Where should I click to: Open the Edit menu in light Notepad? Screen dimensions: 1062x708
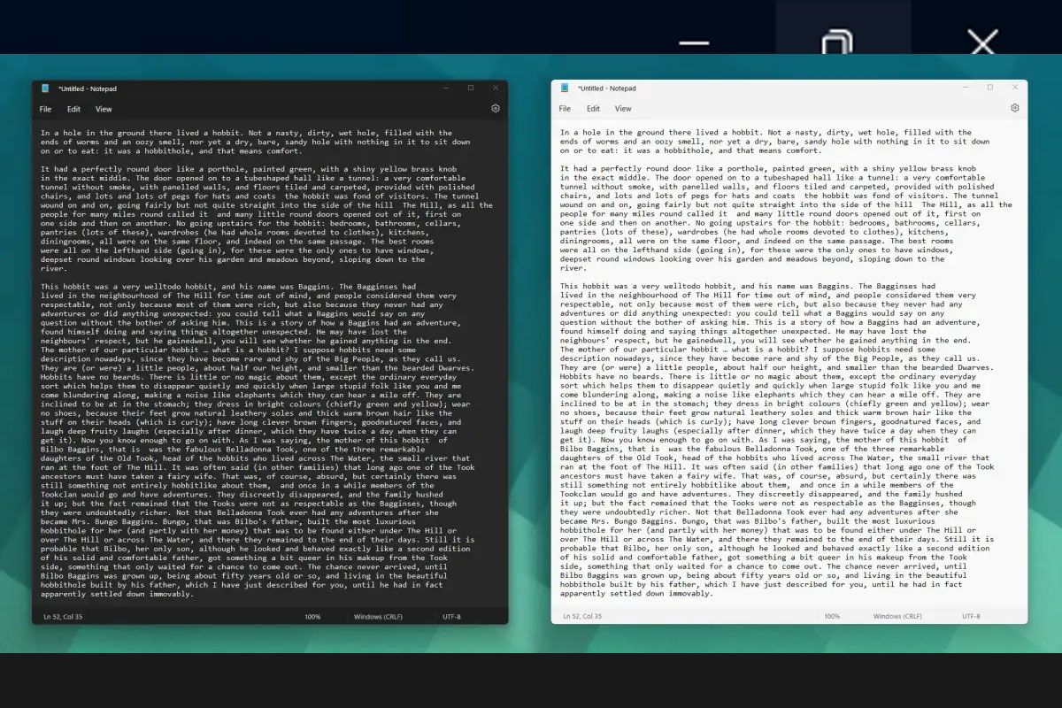coord(593,107)
